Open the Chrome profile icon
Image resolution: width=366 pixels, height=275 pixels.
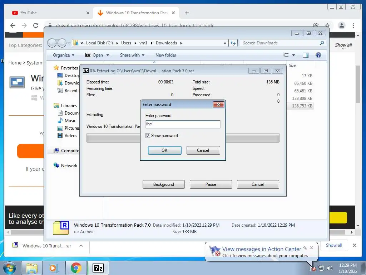[x=341, y=25]
